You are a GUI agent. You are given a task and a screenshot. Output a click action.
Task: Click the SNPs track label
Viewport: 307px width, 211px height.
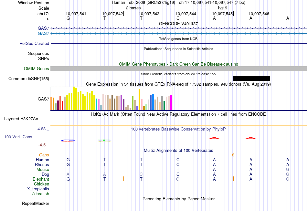tap(44, 58)
